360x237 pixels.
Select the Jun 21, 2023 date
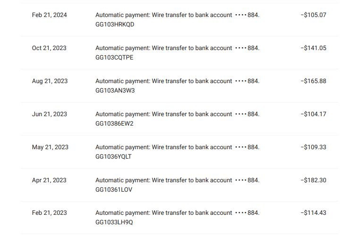[x=49, y=114]
